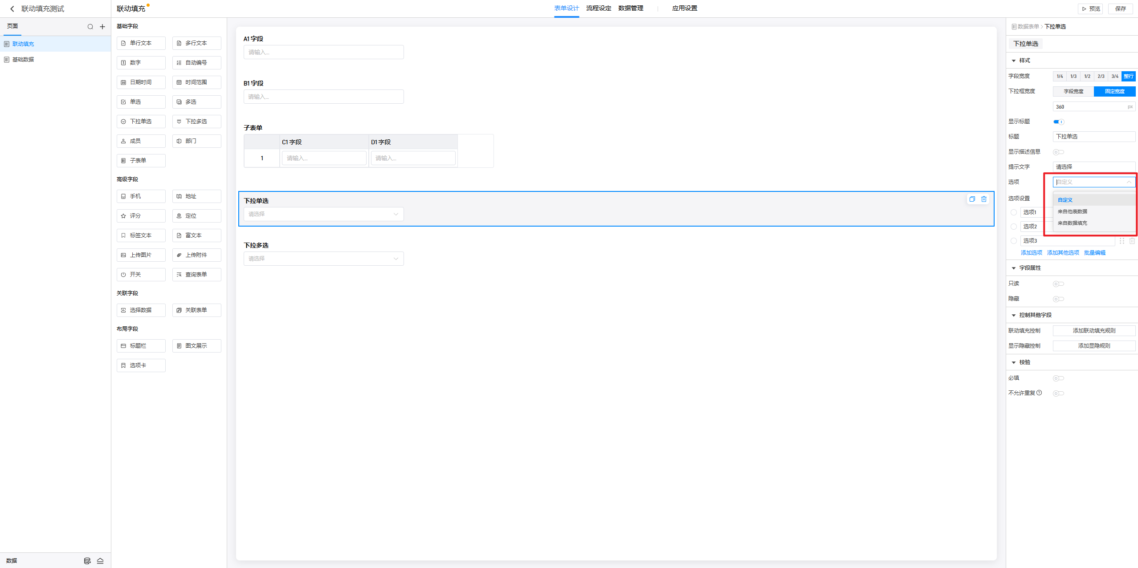The image size is (1138, 568).
Task: Enable the 只读 toggle
Action: (x=1058, y=284)
